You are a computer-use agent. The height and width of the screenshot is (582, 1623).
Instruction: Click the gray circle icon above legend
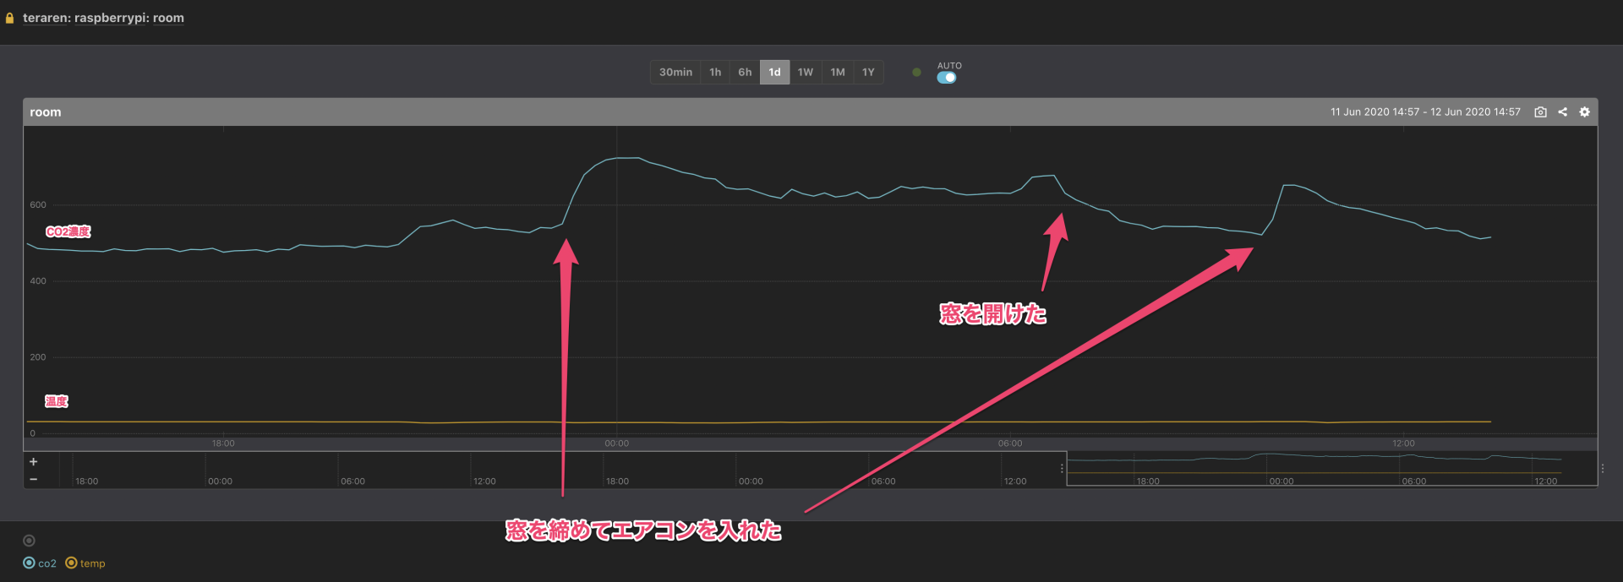click(x=29, y=541)
